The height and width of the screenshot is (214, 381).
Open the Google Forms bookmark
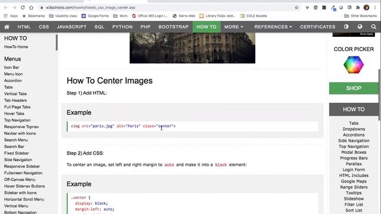click(x=95, y=16)
